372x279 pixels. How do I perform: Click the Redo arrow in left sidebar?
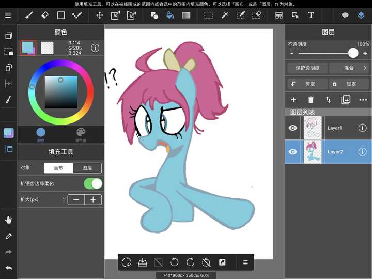(x=9, y=252)
